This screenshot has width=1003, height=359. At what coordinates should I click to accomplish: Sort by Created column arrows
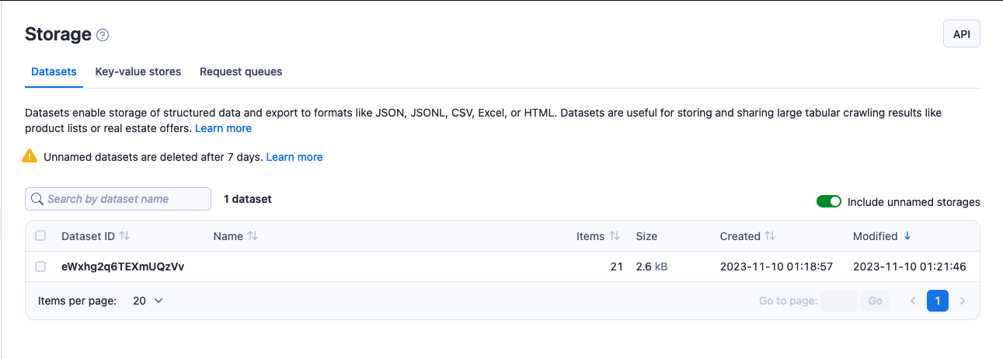(770, 236)
